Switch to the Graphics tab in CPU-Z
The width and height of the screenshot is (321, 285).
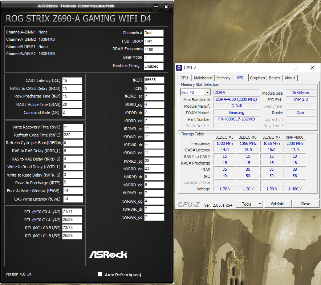tap(257, 78)
